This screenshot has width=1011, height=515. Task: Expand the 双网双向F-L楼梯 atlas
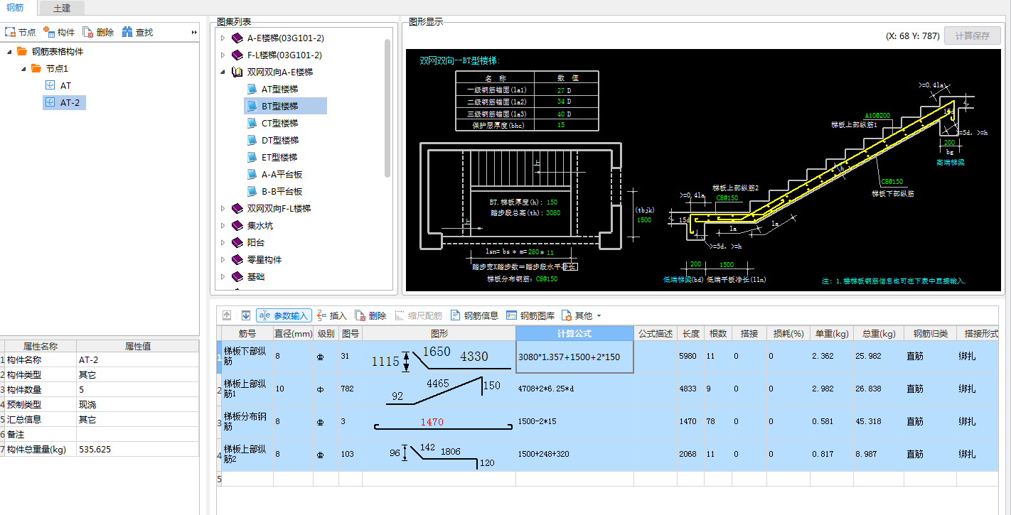pyautogui.click(x=223, y=208)
